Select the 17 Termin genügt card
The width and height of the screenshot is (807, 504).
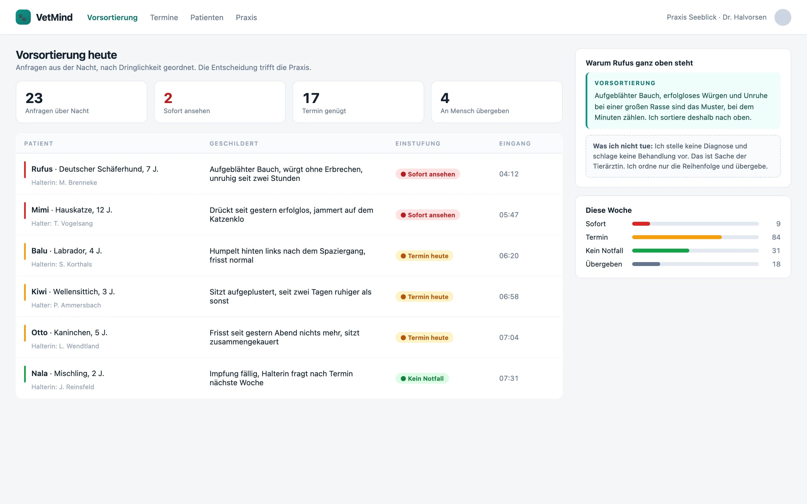point(358,102)
